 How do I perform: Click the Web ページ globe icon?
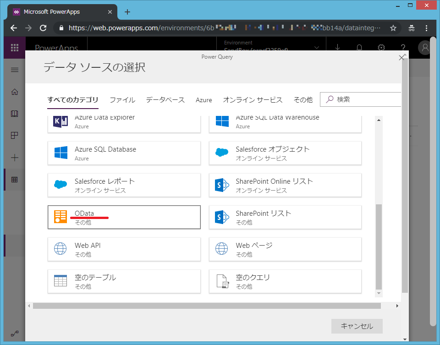coord(222,248)
